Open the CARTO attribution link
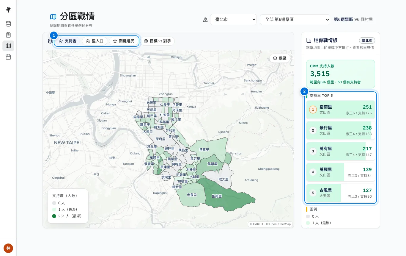406x256 pixels. [256, 224]
